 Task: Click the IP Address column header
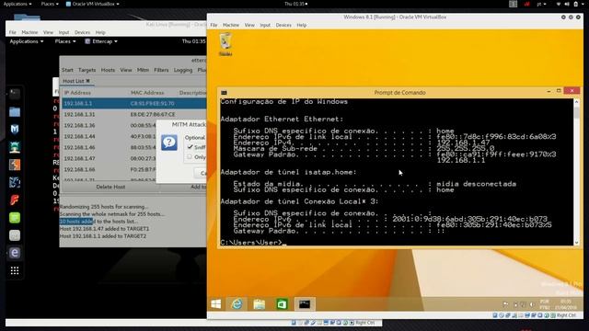pos(77,93)
